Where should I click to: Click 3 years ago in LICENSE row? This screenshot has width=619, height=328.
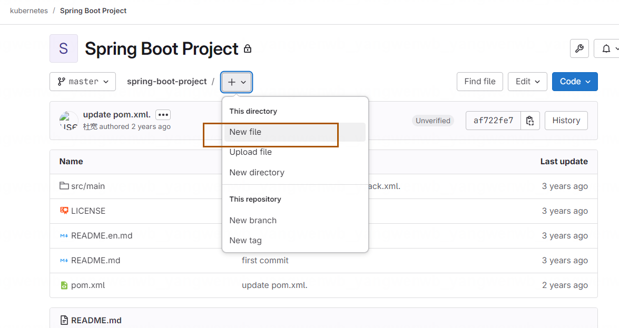click(x=565, y=211)
